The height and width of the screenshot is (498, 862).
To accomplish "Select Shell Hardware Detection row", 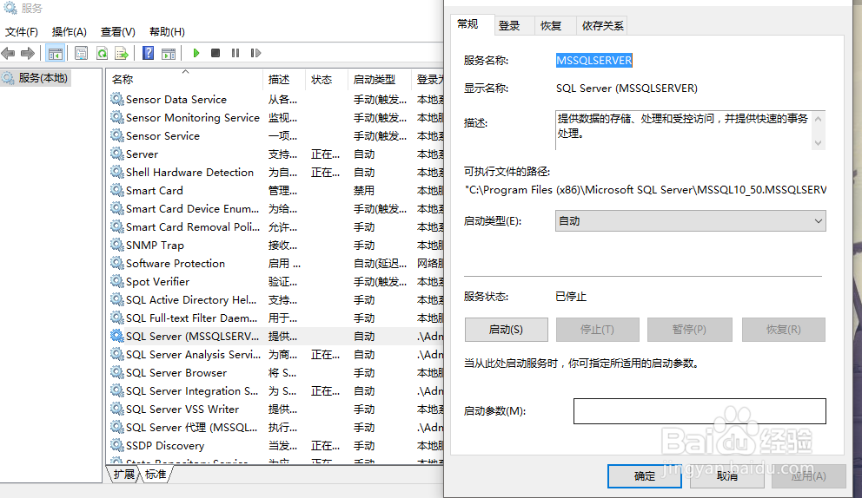I will 276,172.
